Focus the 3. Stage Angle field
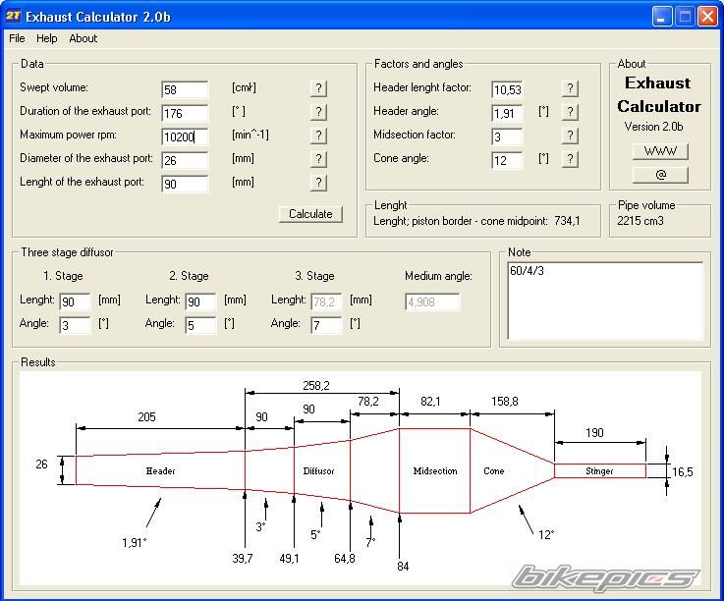This screenshot has width=724, height=601. [326, 325]
